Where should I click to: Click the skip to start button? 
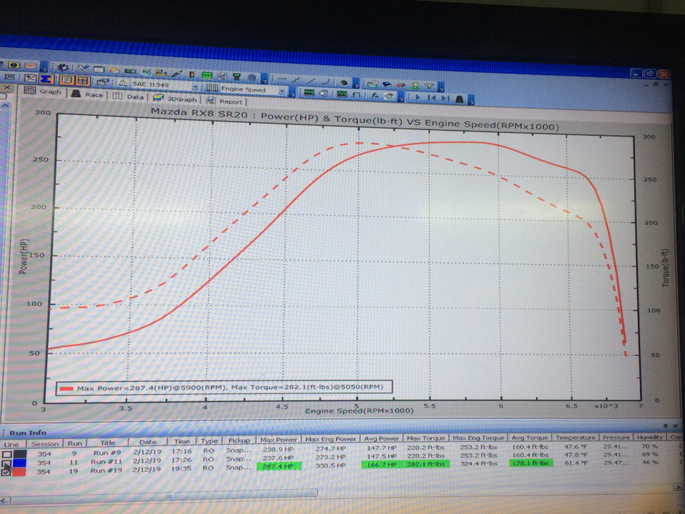click(432, 98)
